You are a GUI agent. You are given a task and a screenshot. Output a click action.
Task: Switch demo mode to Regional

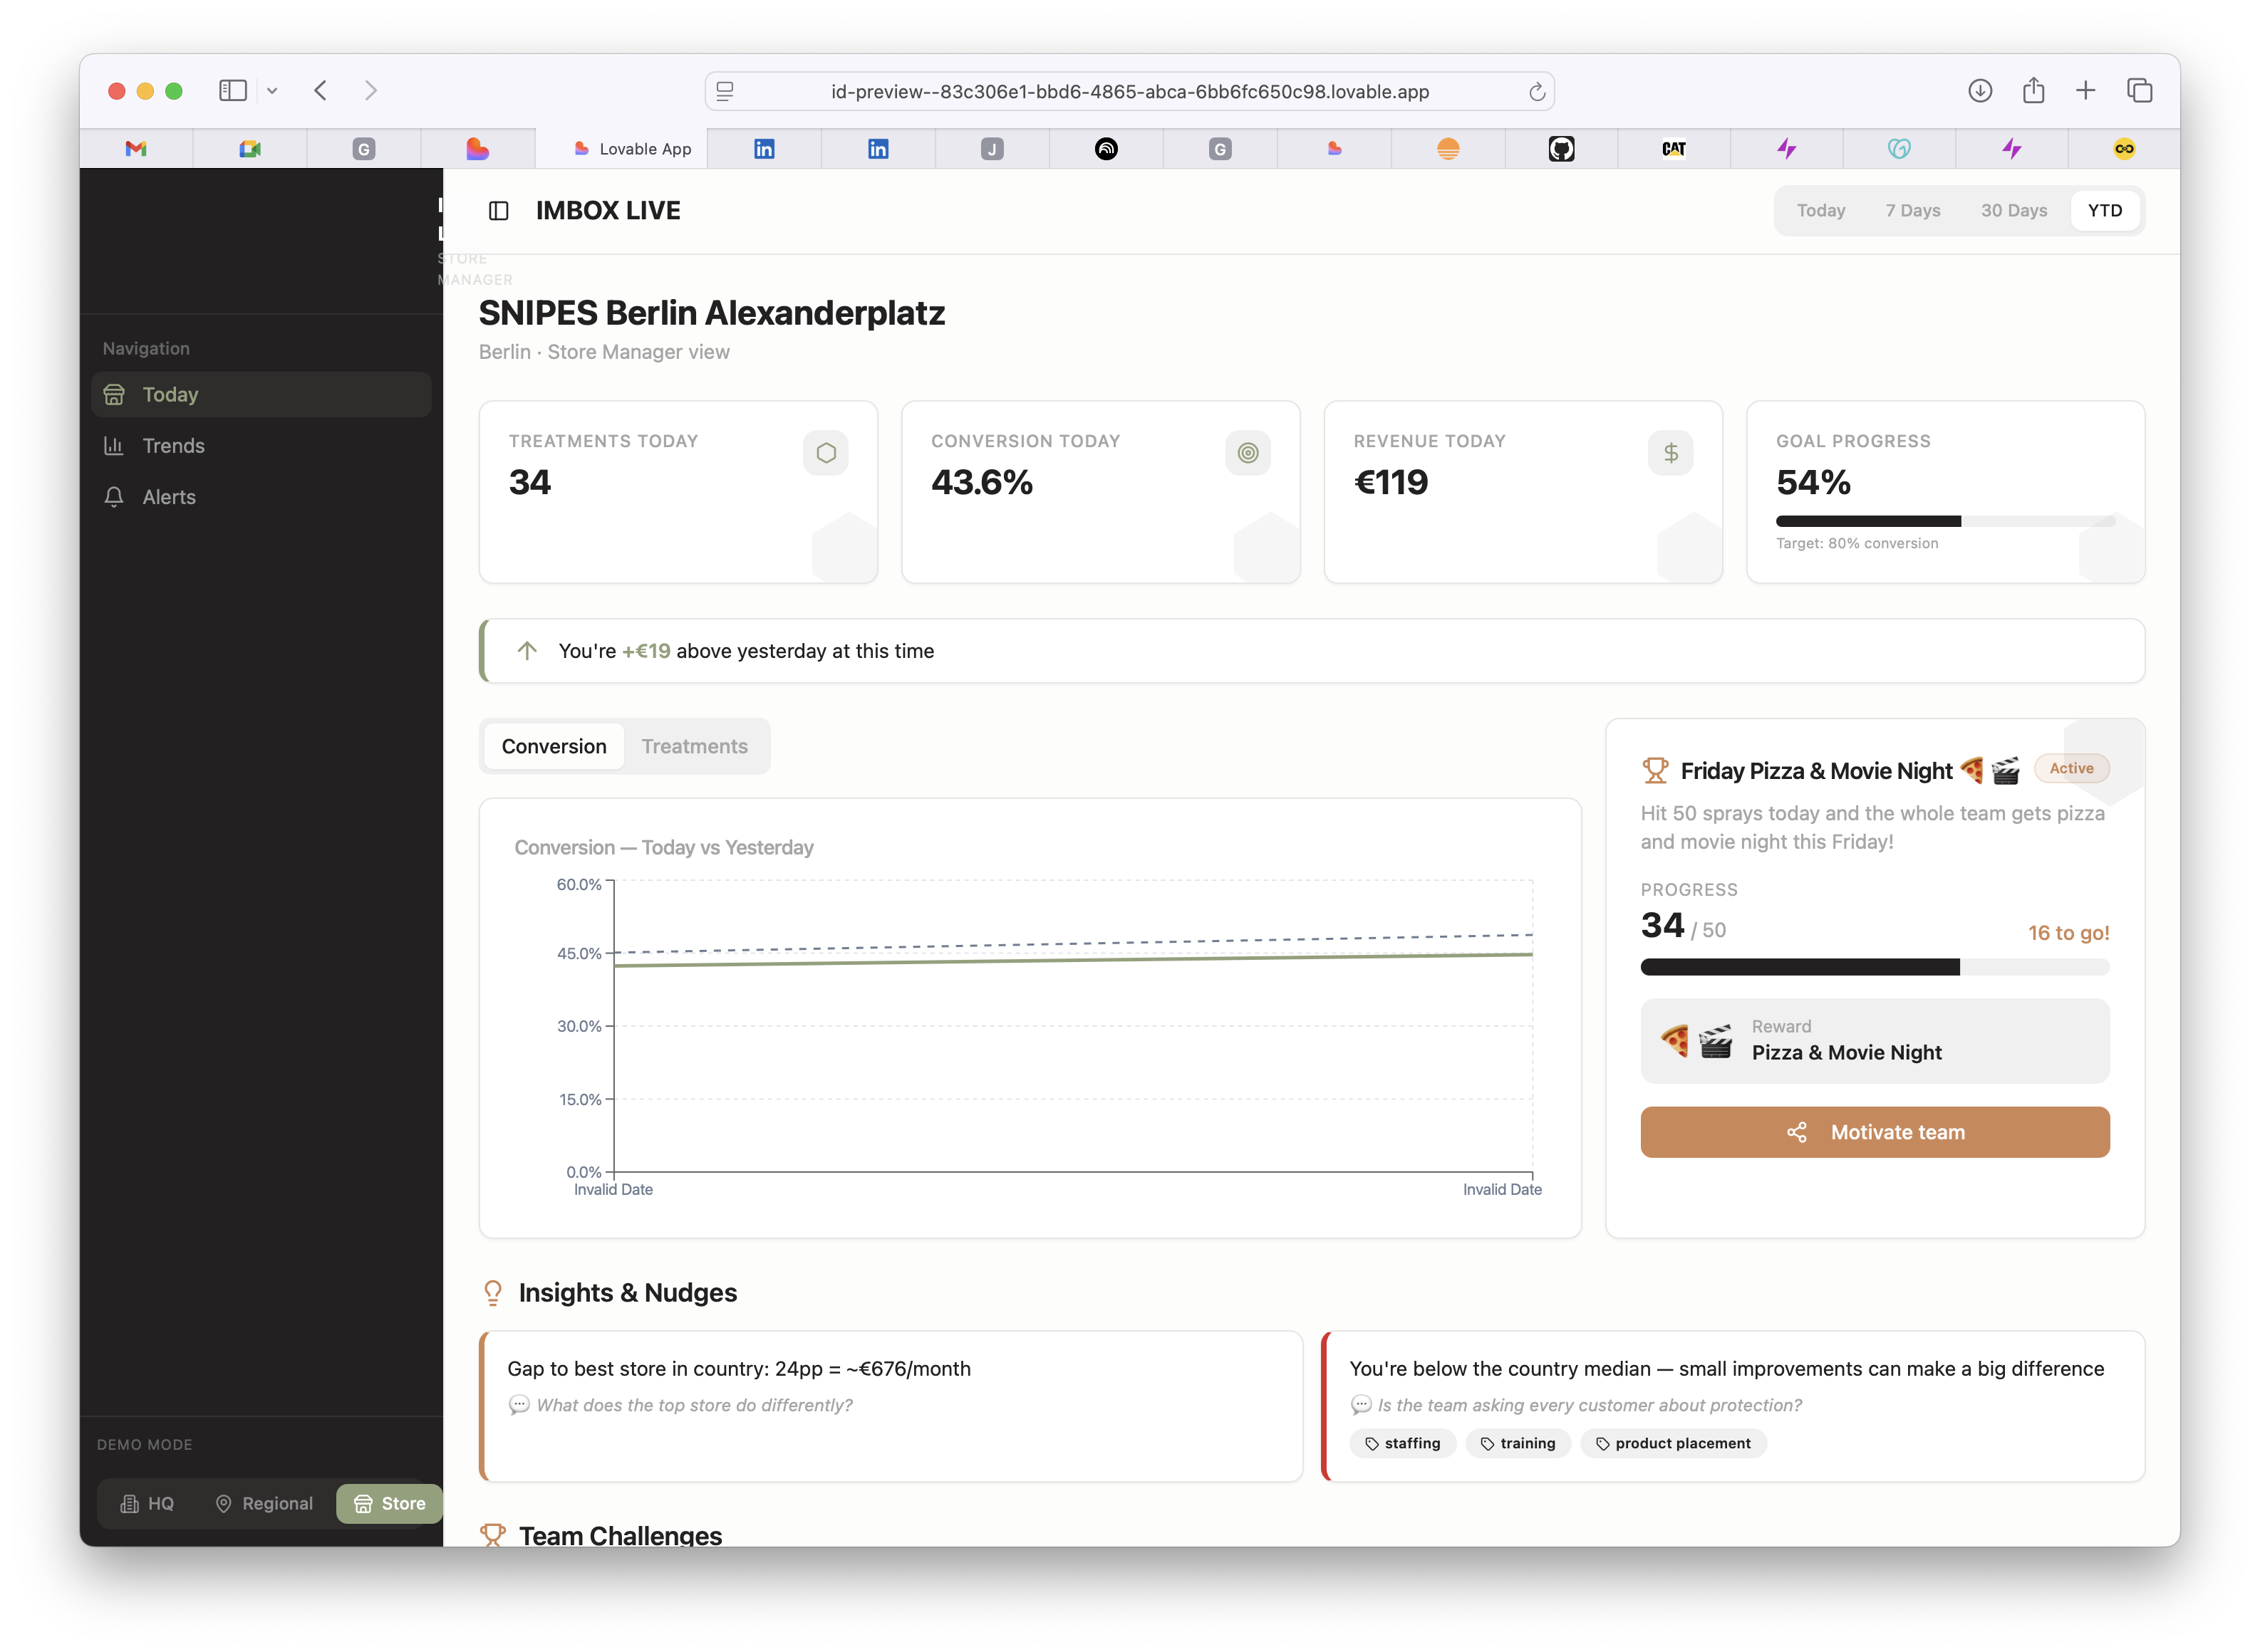click(264, 1504)
